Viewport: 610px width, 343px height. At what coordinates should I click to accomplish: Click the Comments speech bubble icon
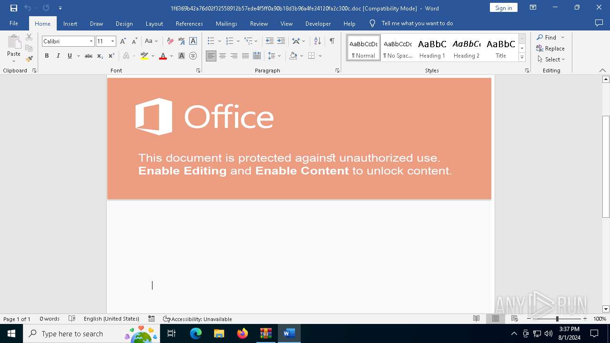(x=599, y=23)
